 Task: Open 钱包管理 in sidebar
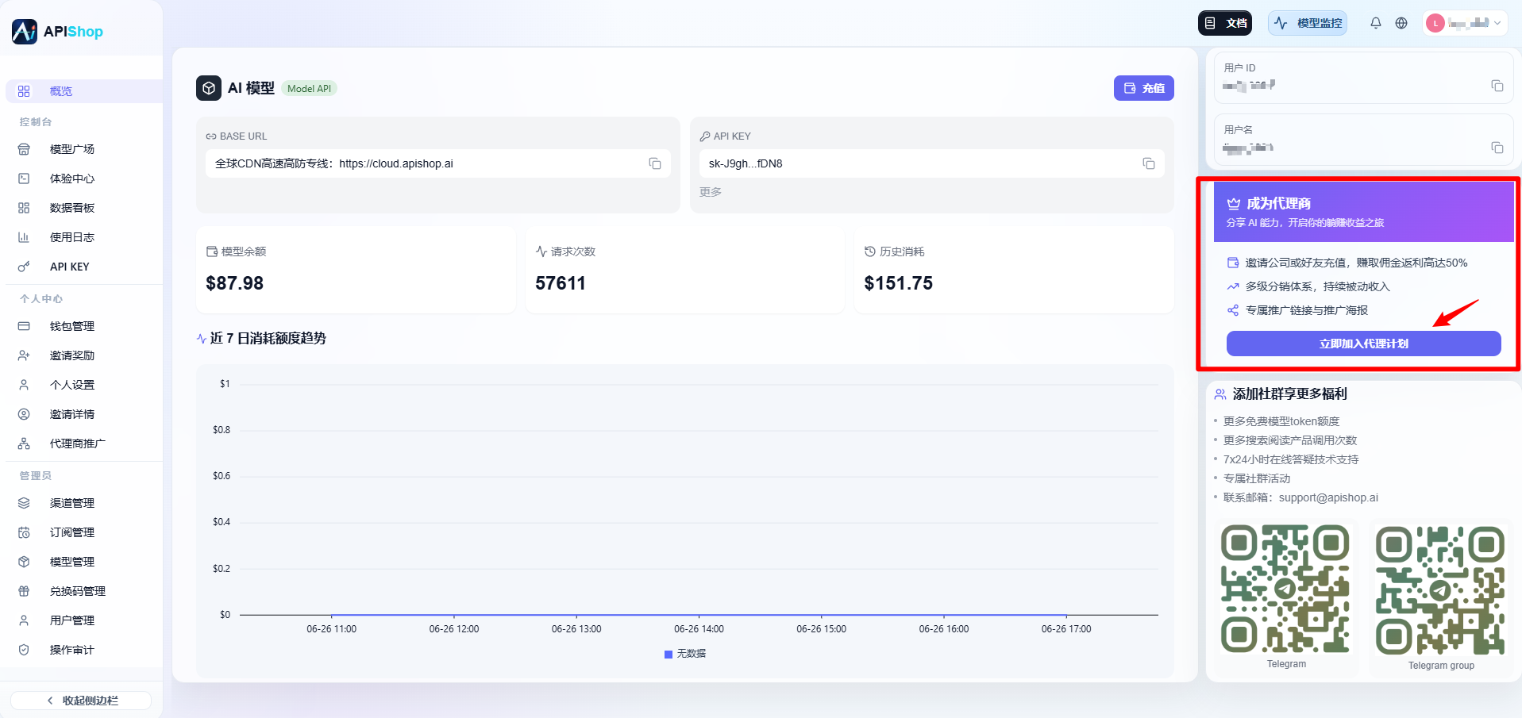pos(83,326)
